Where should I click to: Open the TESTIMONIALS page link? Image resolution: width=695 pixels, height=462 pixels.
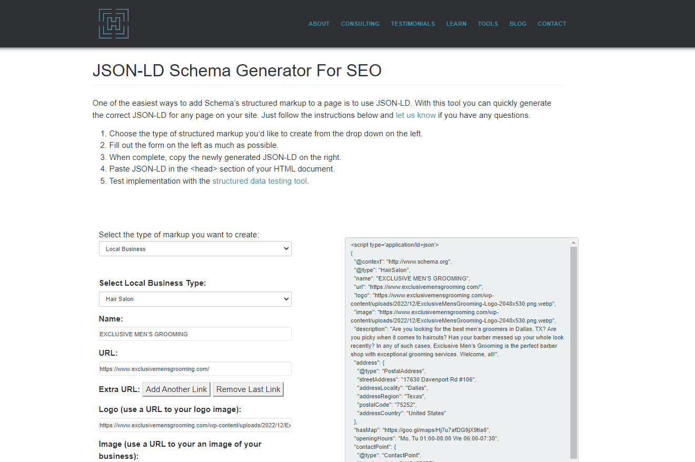click(x=413, y=24)
